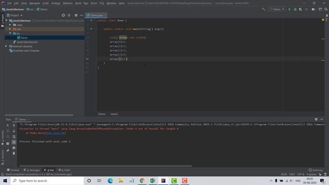Click src in the navigation bar
Screen dimensions: 329x185
[x=30, y=9]
